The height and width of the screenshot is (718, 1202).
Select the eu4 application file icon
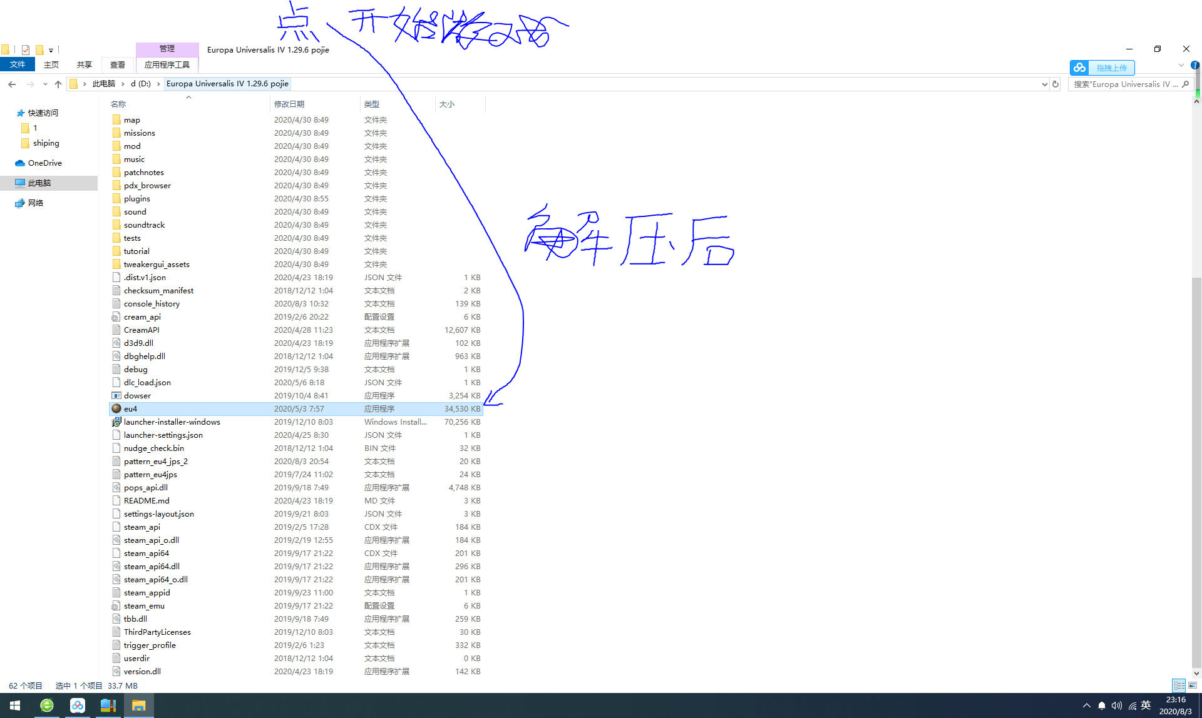click(x=116, y=408)
